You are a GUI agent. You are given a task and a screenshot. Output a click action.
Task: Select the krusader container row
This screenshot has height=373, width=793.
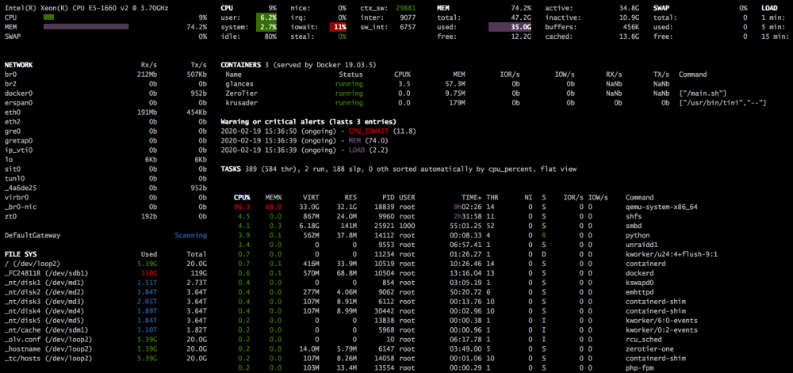(x=496, y=102)
